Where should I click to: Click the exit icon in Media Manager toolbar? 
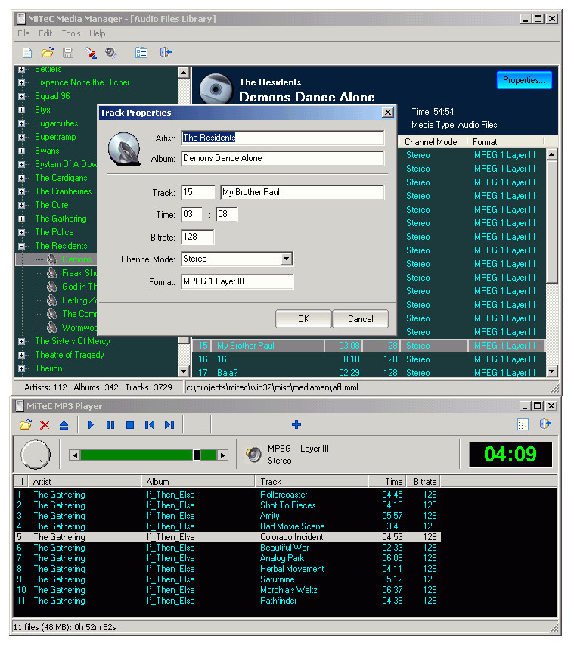[166, 52]
